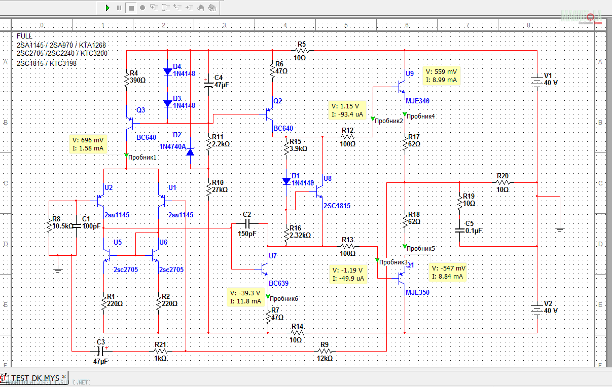Click resistor R9 12kΩ
Viewport: 612px width, 387px height.
click(325, 351)
